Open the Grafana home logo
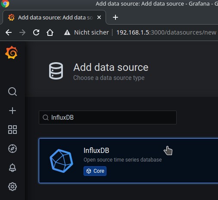218x200 pixels. click(x=11, y=52)
